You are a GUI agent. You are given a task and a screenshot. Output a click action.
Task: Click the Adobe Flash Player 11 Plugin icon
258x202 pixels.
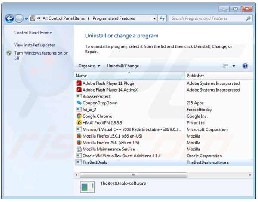[x=79, y=83]
